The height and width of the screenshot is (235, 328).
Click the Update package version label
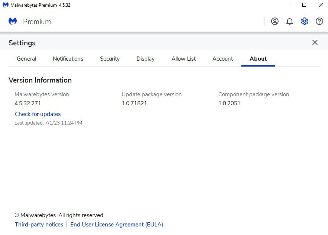pyautogui.click(x=151, y=94)
